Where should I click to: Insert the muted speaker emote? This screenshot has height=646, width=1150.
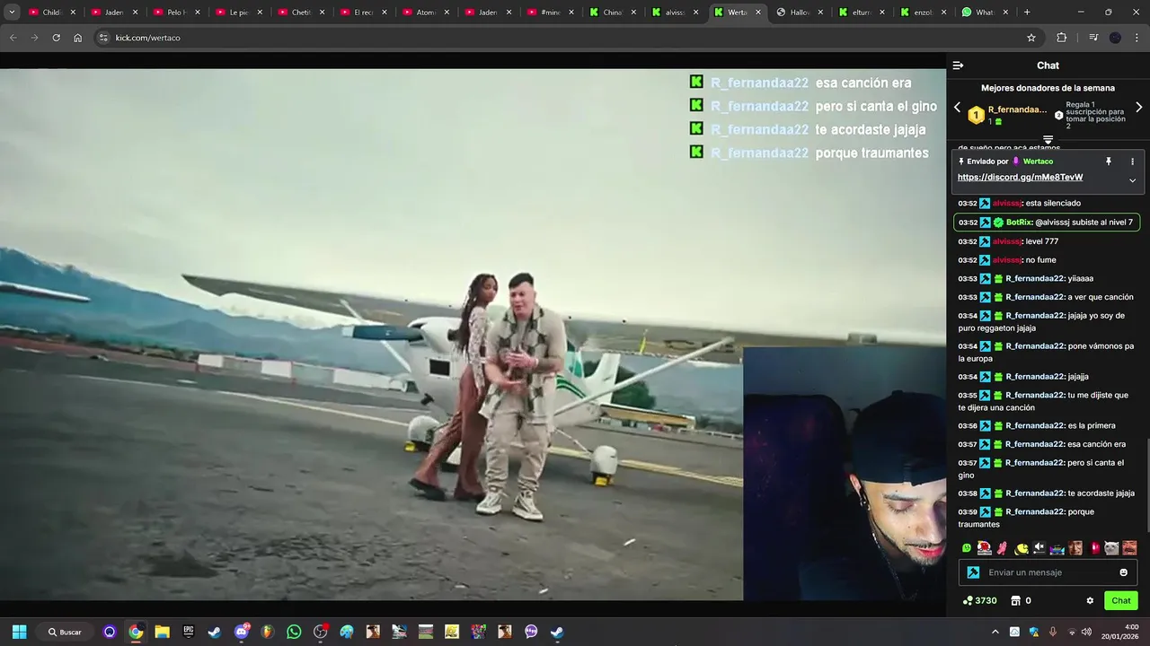[x=1039, y=548]
